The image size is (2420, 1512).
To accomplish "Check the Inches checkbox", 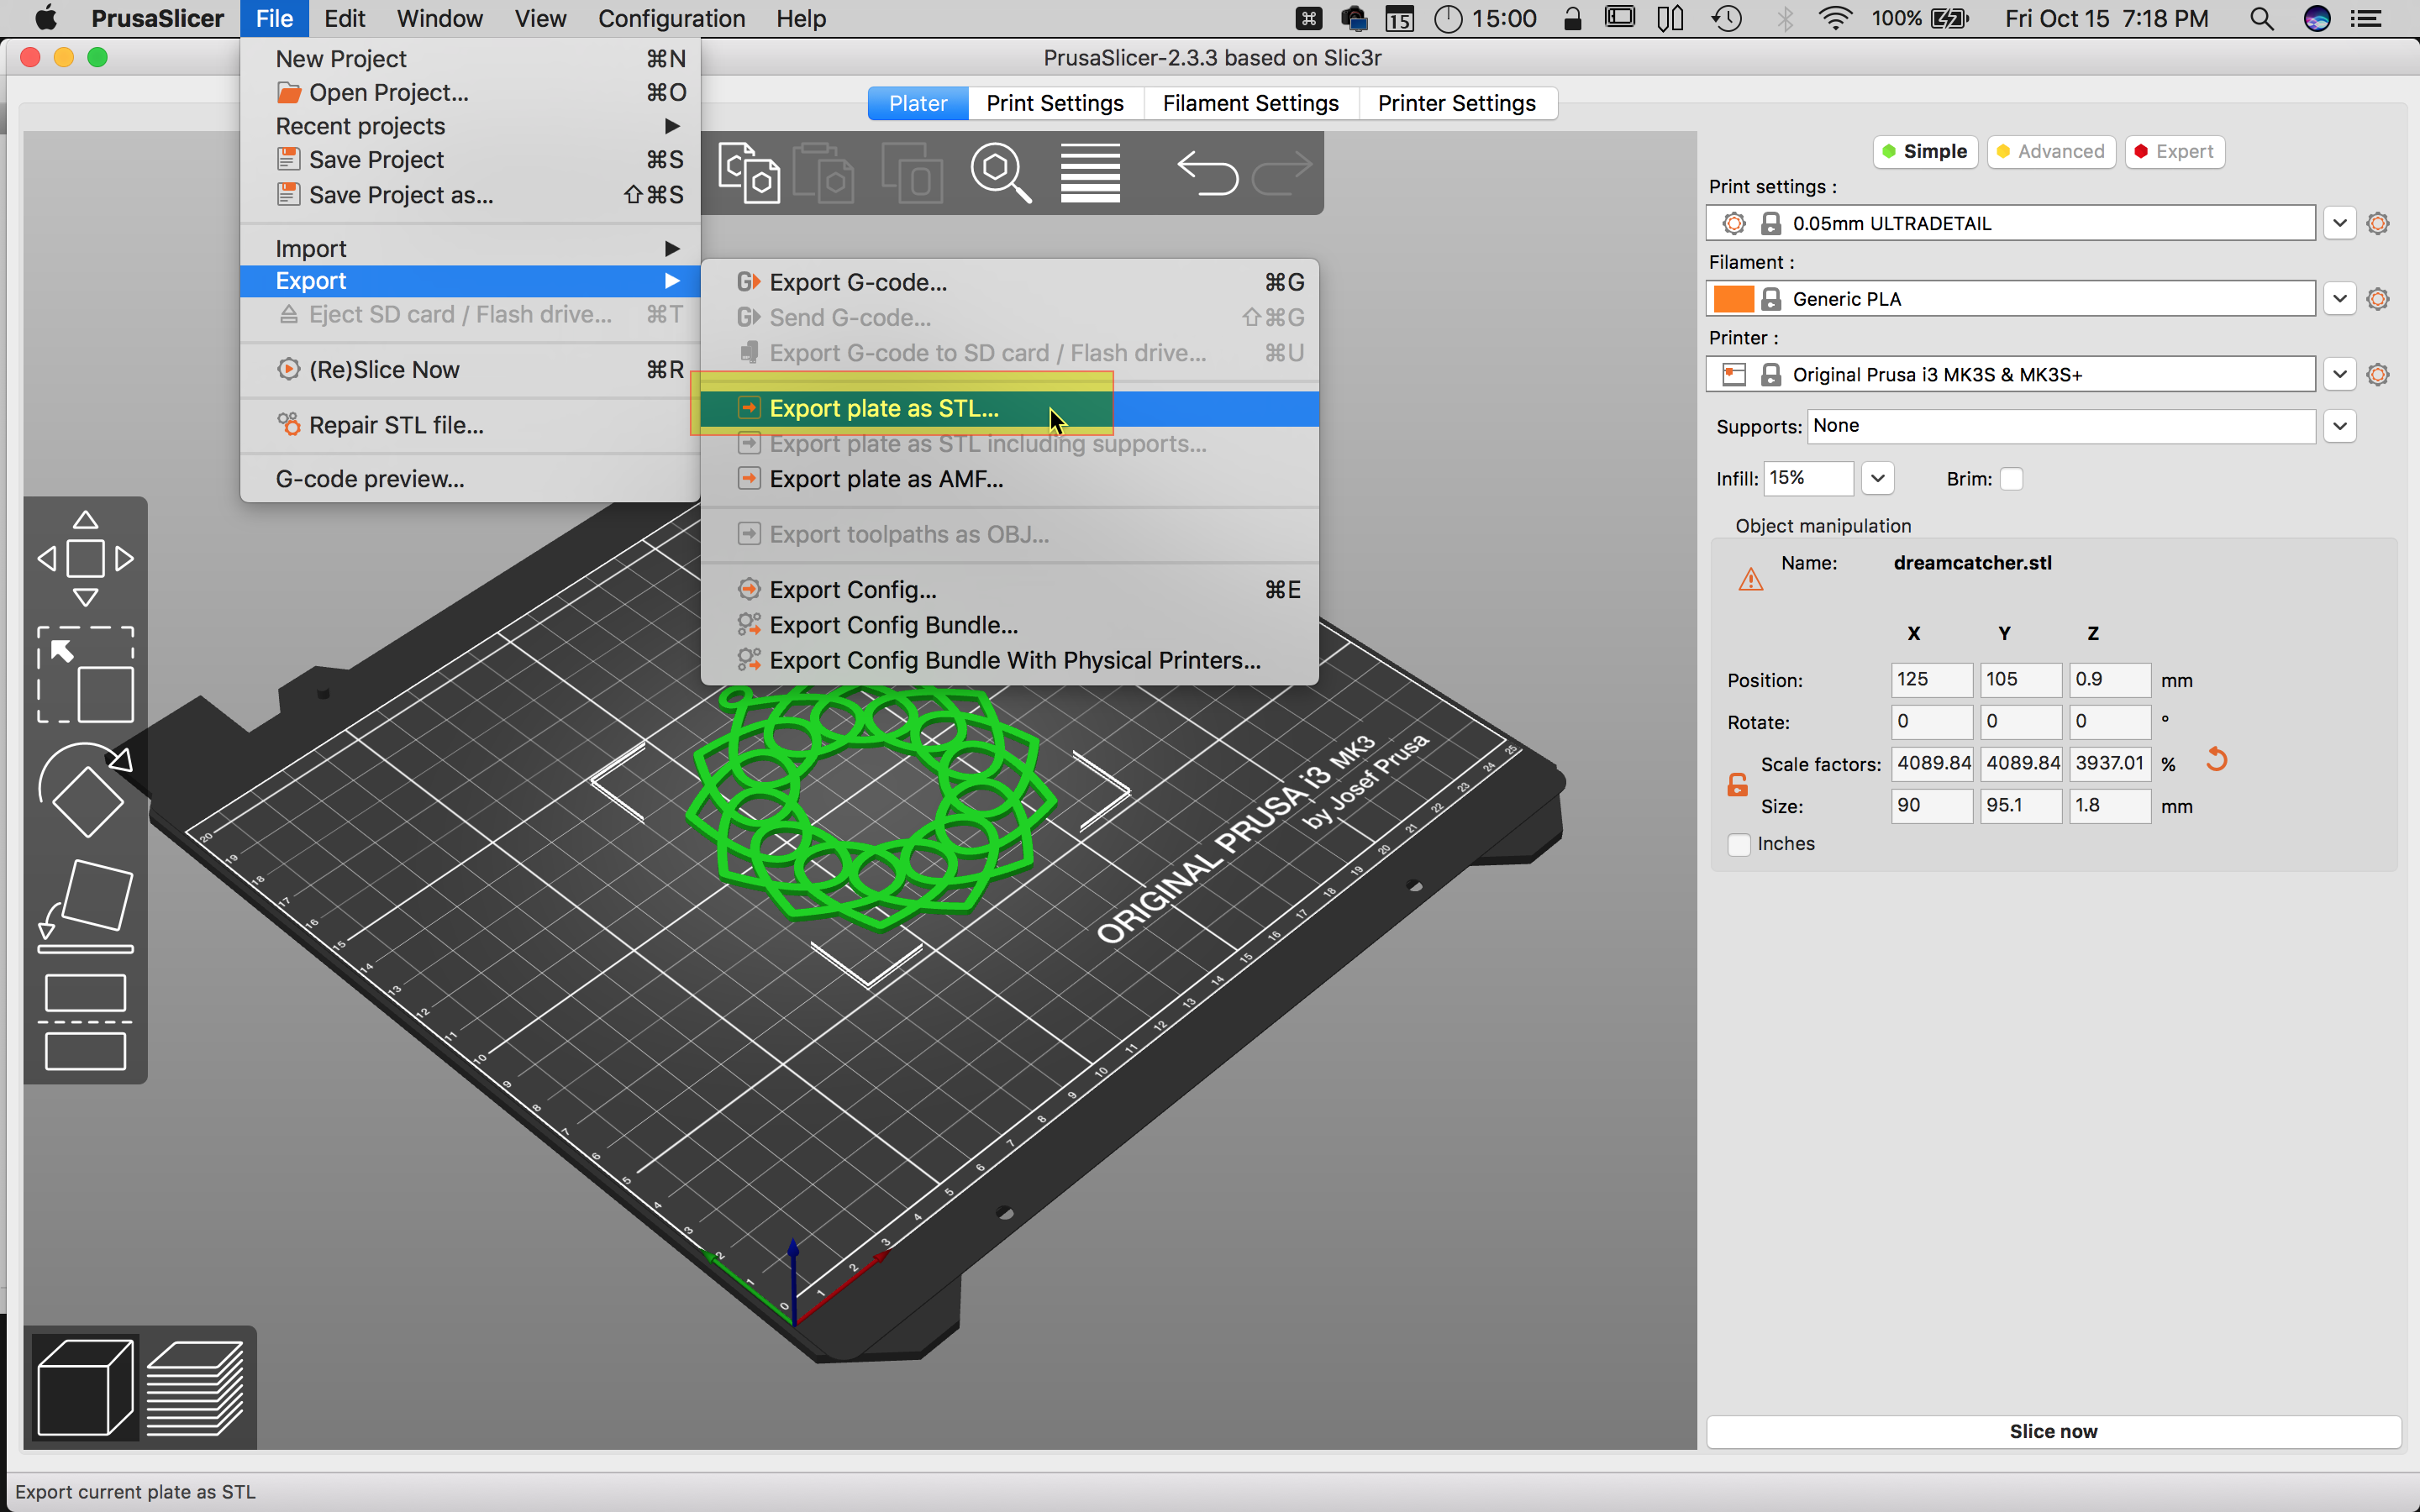I will (x=1740, y=844).
